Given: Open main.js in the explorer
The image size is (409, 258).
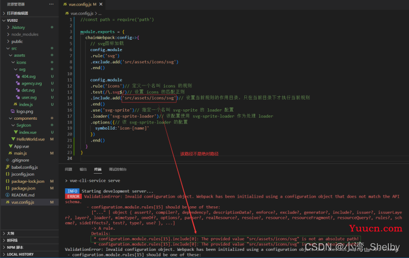Looking at the screenshot, I should [20, 153].
